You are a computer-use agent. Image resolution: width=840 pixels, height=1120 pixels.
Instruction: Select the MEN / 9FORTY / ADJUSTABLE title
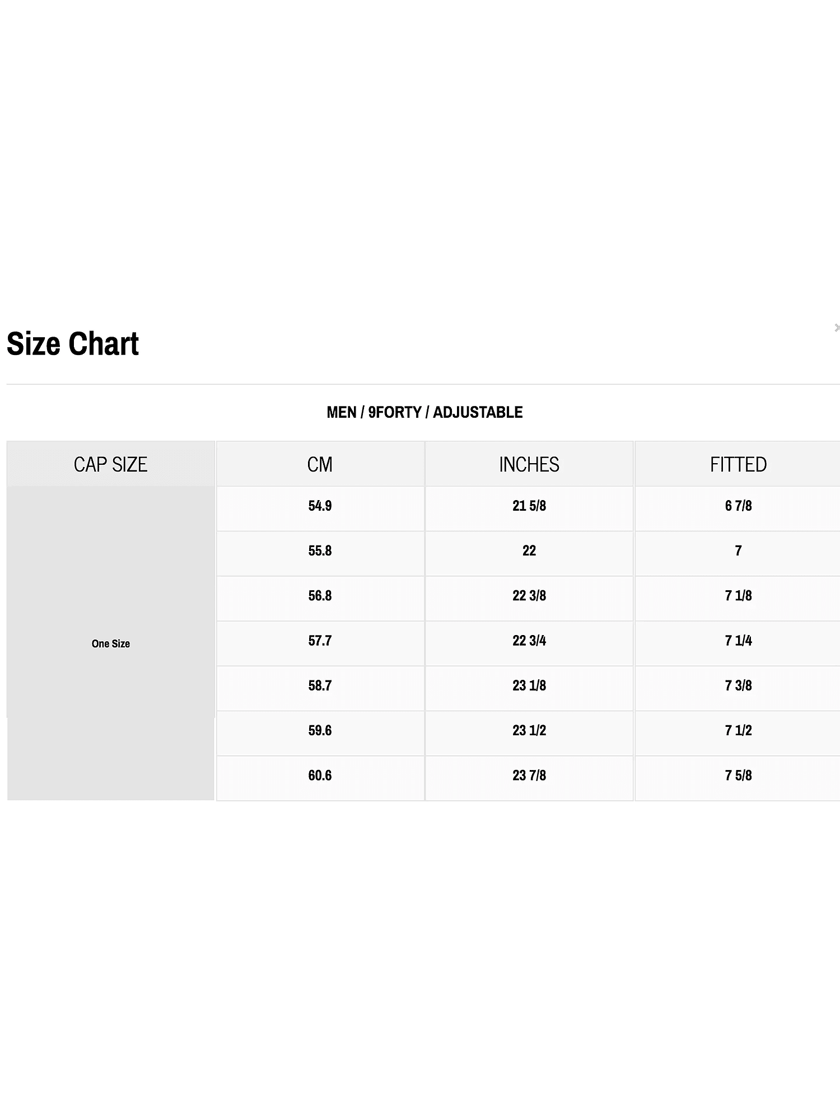click(x=424, y=413)
